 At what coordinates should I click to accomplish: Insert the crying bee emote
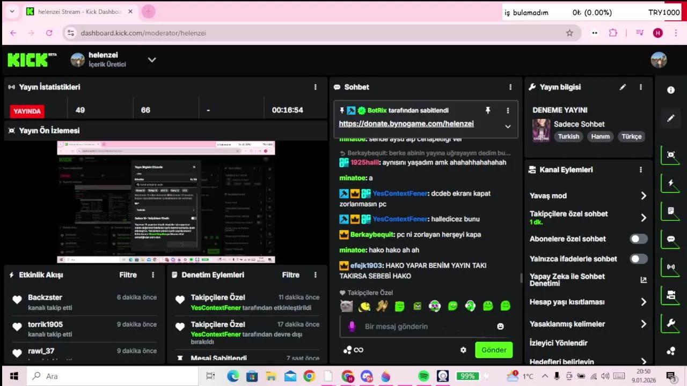click(x=364, y=306)
